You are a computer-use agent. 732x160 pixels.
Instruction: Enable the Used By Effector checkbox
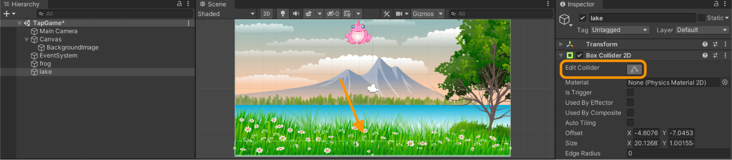[x=630, y=103]
